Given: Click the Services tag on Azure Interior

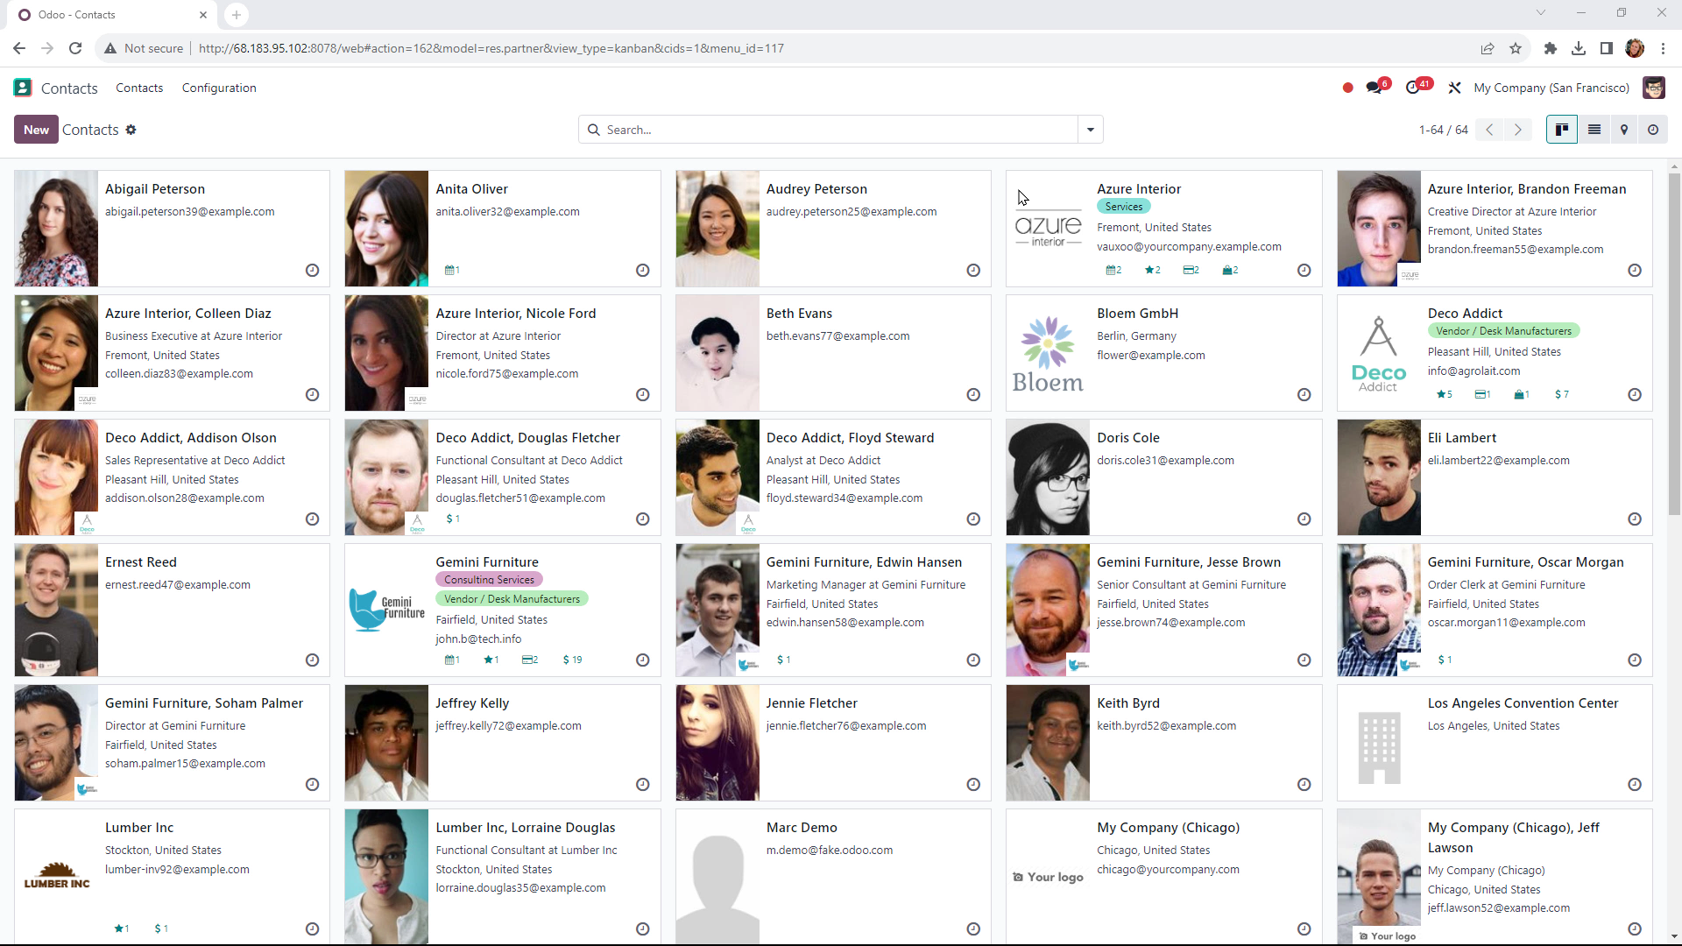Looking at the screenshot, I should tap(1123, 207).
